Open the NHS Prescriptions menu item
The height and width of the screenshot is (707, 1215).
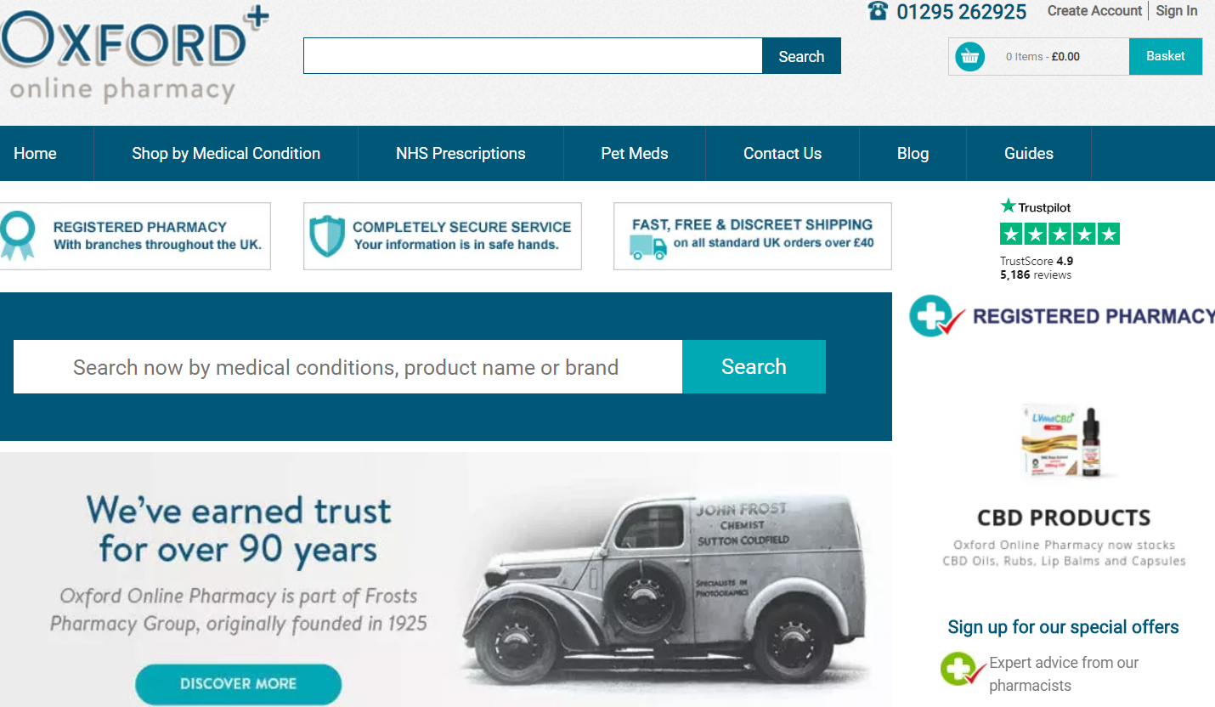(x=461, y=154)
